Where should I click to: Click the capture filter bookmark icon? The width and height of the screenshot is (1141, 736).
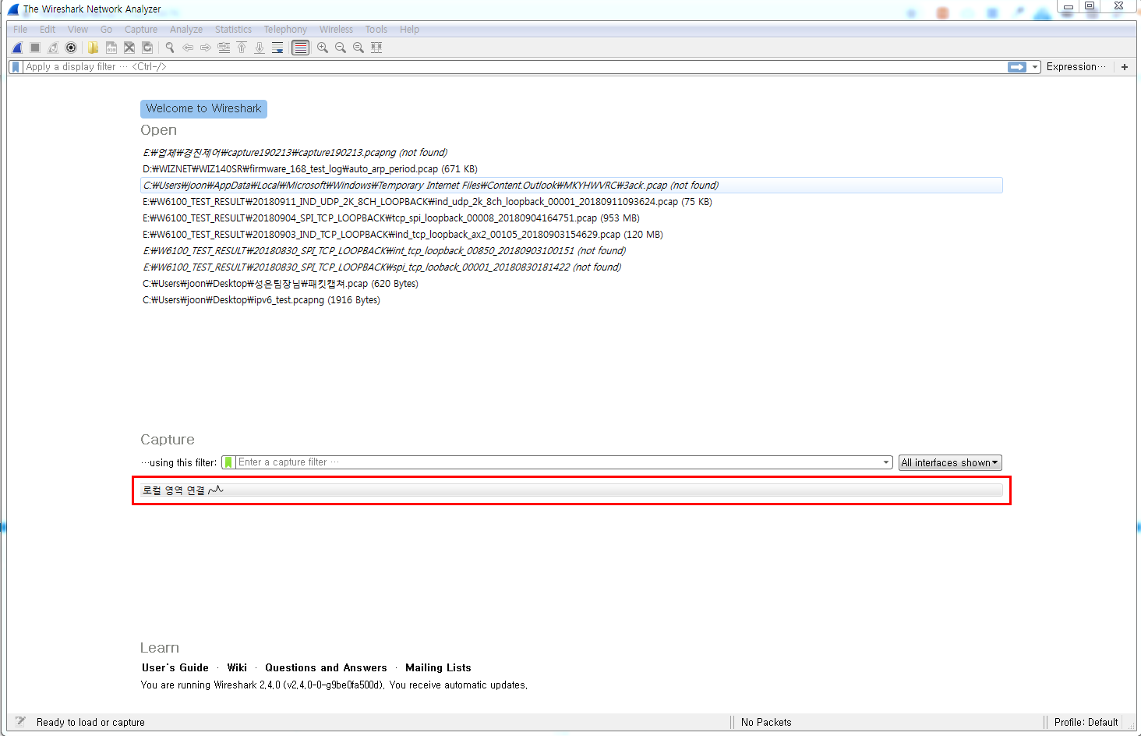(x=228, y=462)
